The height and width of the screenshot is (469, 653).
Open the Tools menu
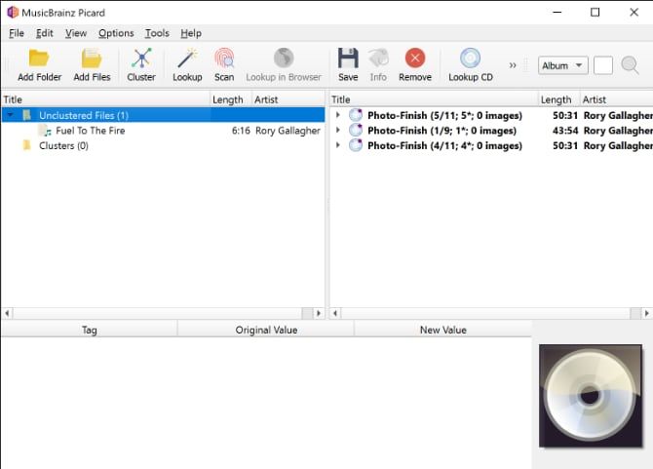(x=157, y=33)
